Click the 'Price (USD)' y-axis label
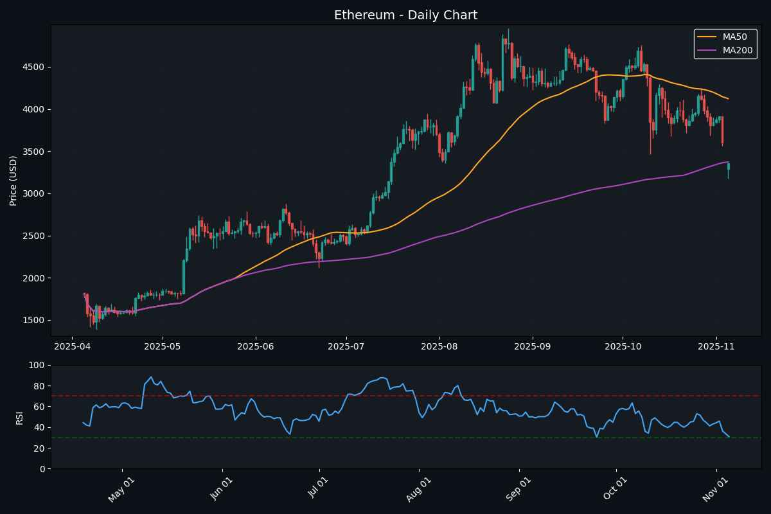 click(15, 181)
